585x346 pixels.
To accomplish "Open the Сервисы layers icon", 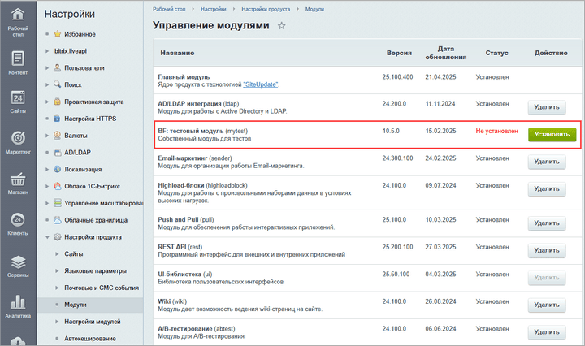I will (18, 262).
